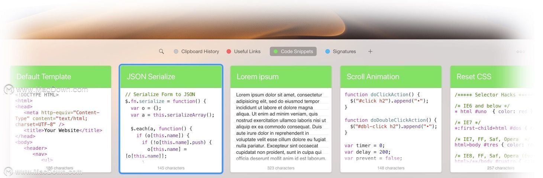This screenshot has height=178, width=543.
Task: Select the JSON Serialize snippet card
Action: (171, 119)
